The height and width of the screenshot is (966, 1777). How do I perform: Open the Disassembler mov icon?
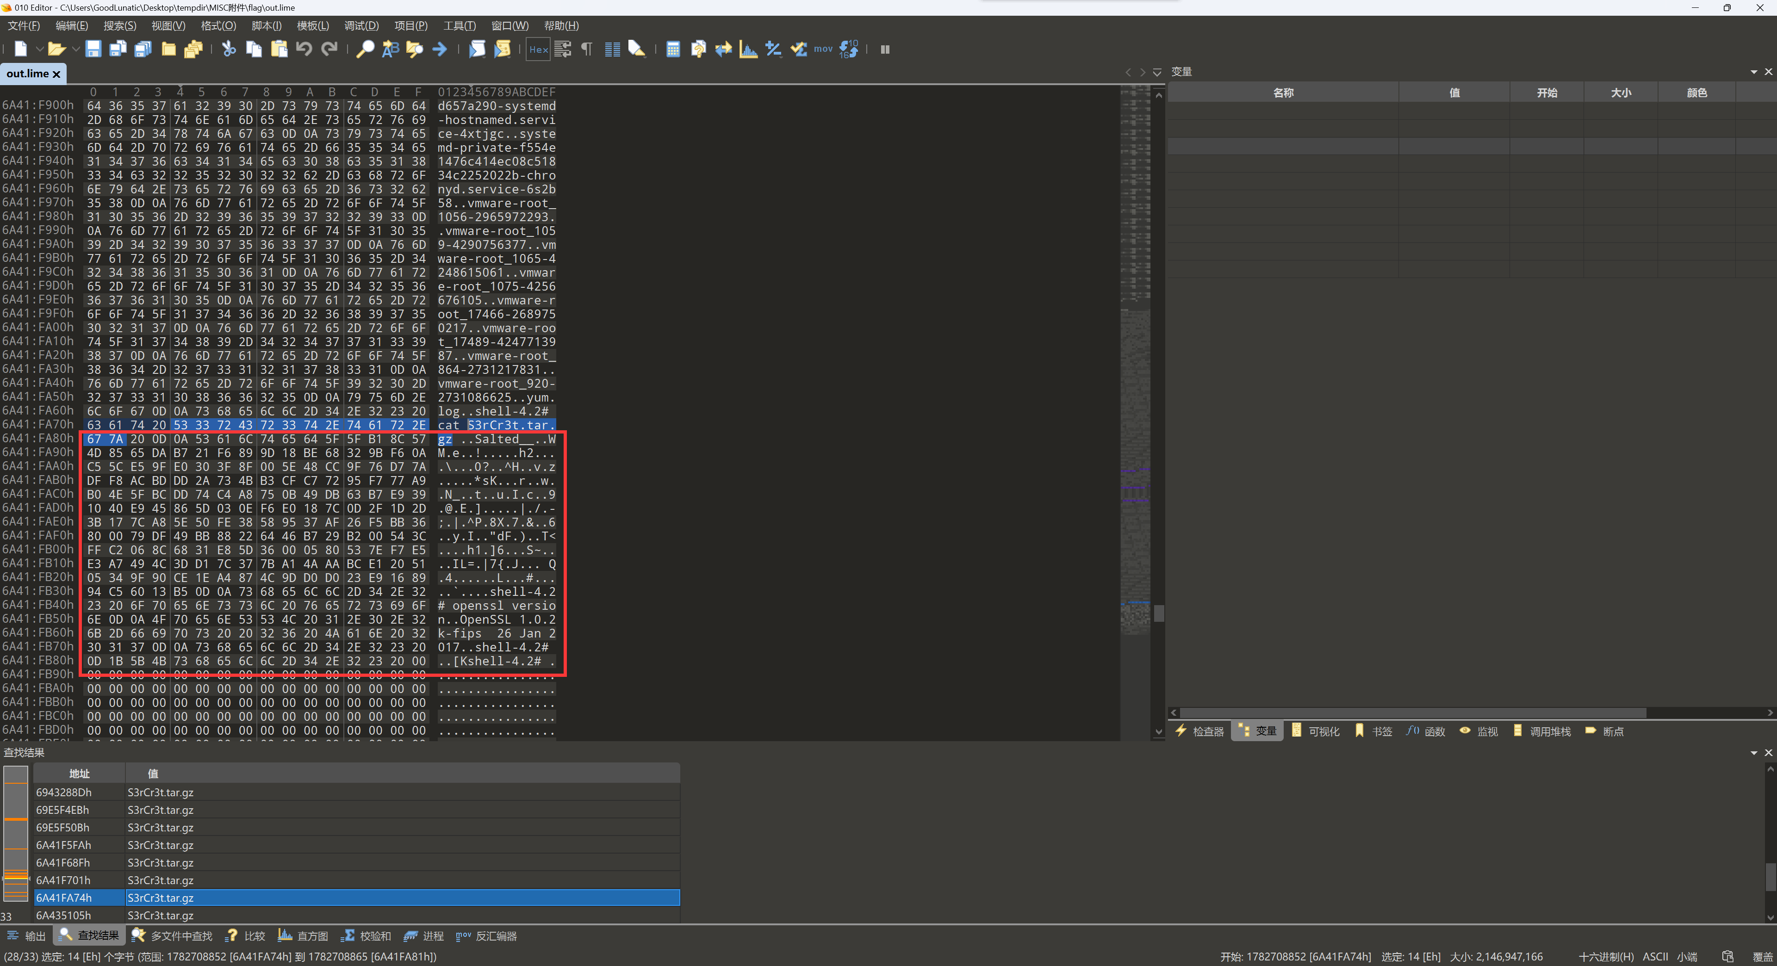point(823,49)
